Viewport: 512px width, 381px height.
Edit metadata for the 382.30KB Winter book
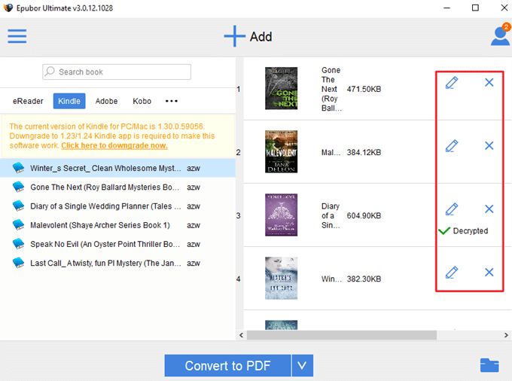point(452,273)
